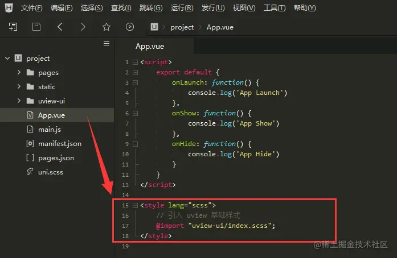This screenshot has width=397, height=258.
Task: Click the console.log('App Show') line
Action: (x=234, y=123)
